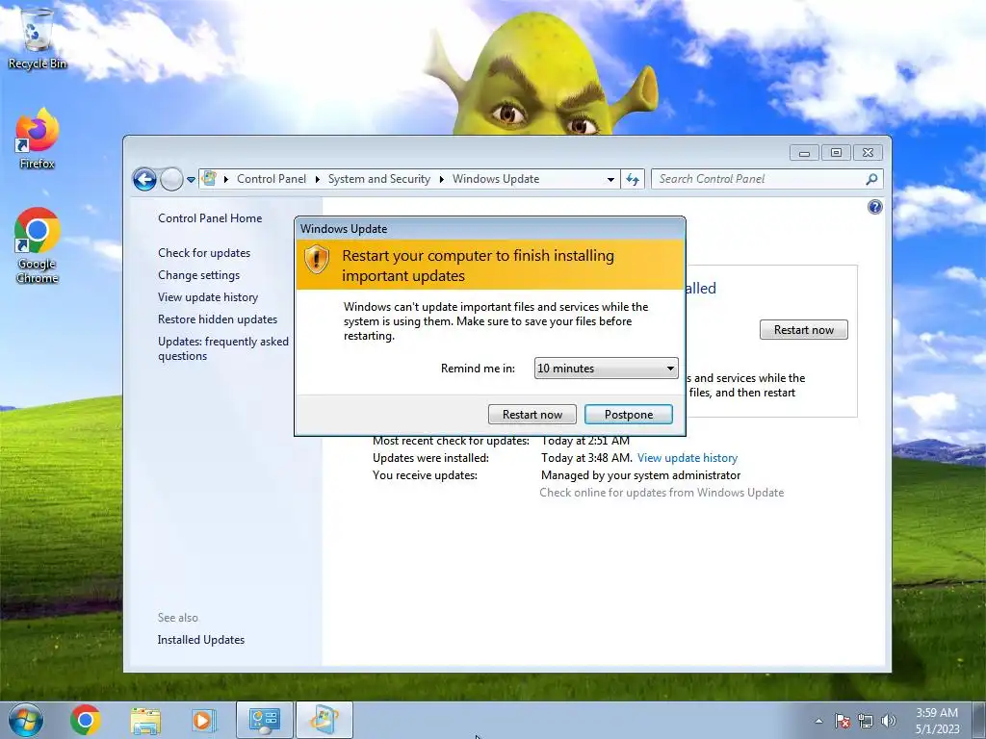Go back with the blue back arrow
Viewport: 986px width, 739px height.
tap(144, 180)
